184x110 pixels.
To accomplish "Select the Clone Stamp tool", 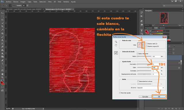I will (x=2, y=40).
